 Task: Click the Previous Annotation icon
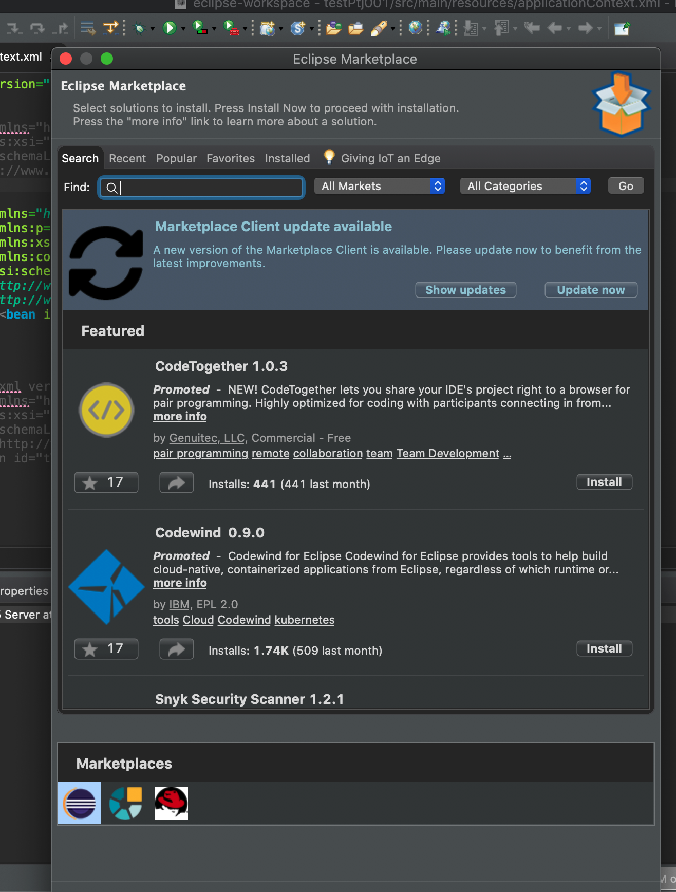click(501, 28)
